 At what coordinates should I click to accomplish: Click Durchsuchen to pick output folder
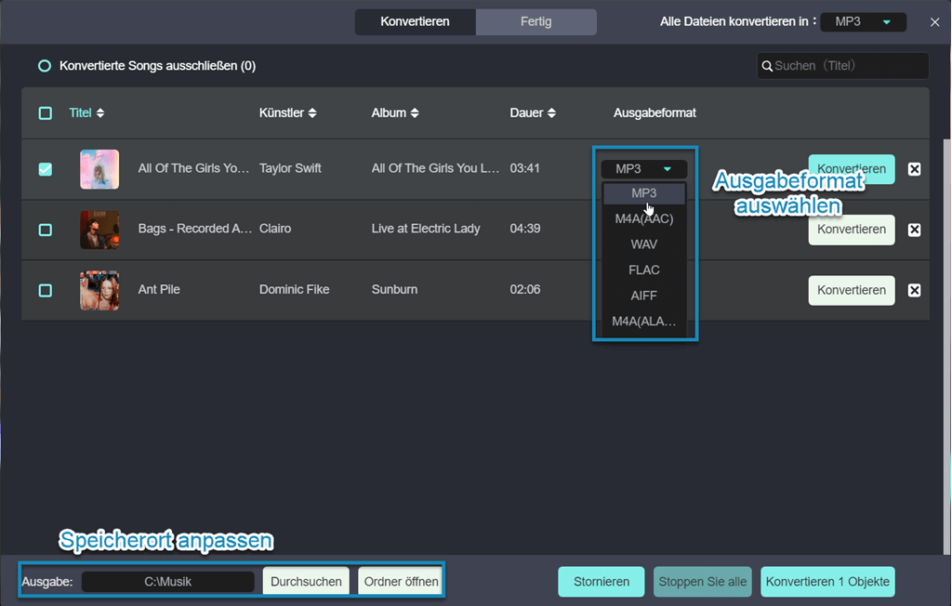point(306,582)
